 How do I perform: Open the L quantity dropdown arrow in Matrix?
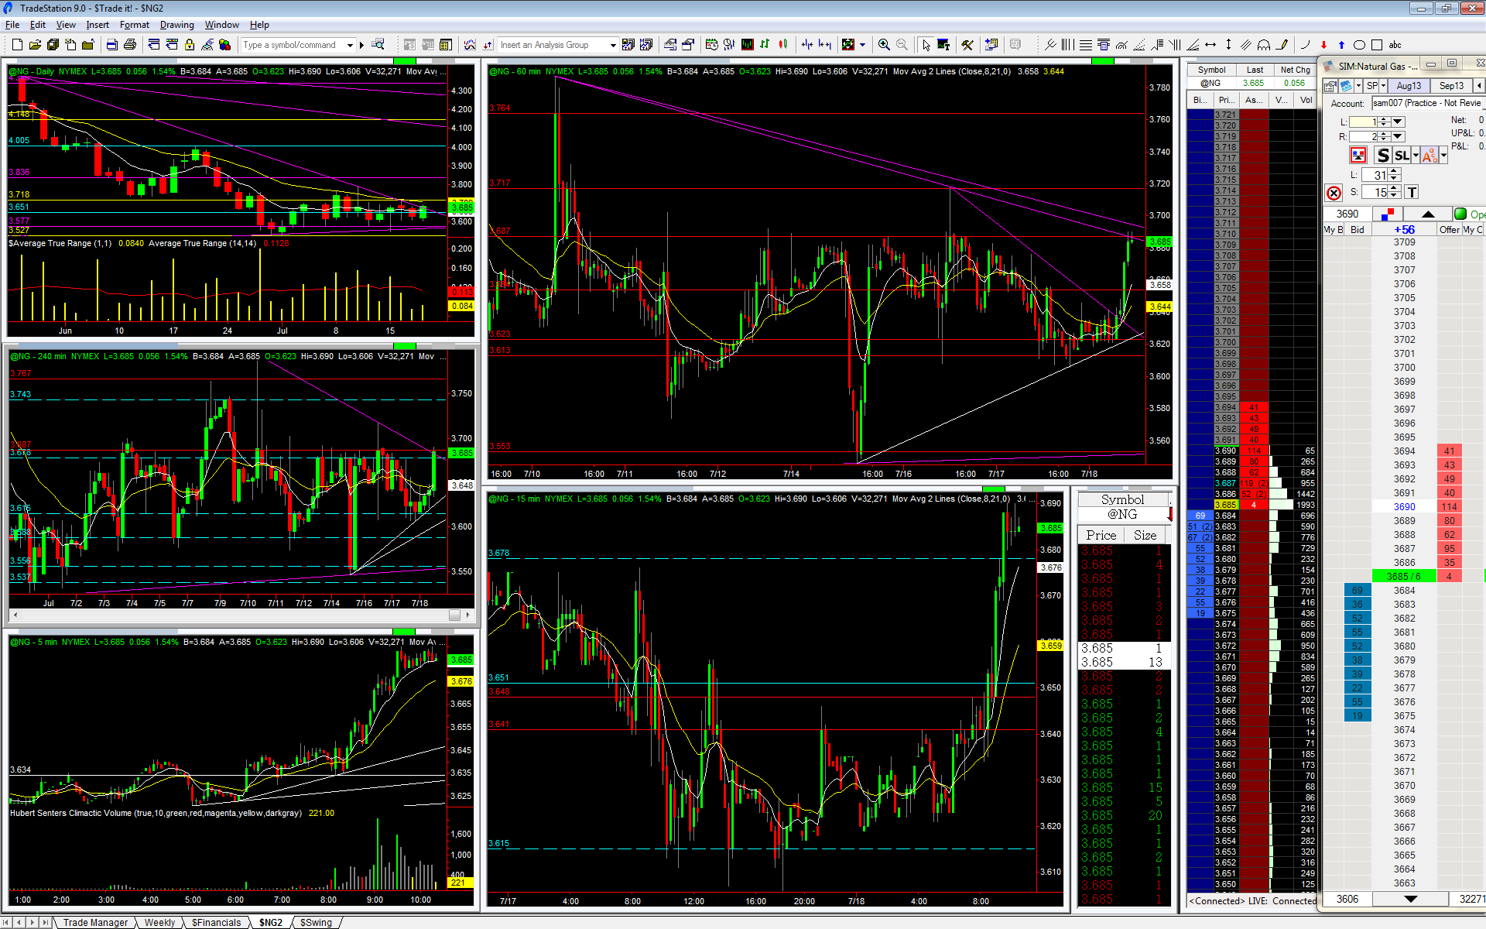tap(1398, 122)
